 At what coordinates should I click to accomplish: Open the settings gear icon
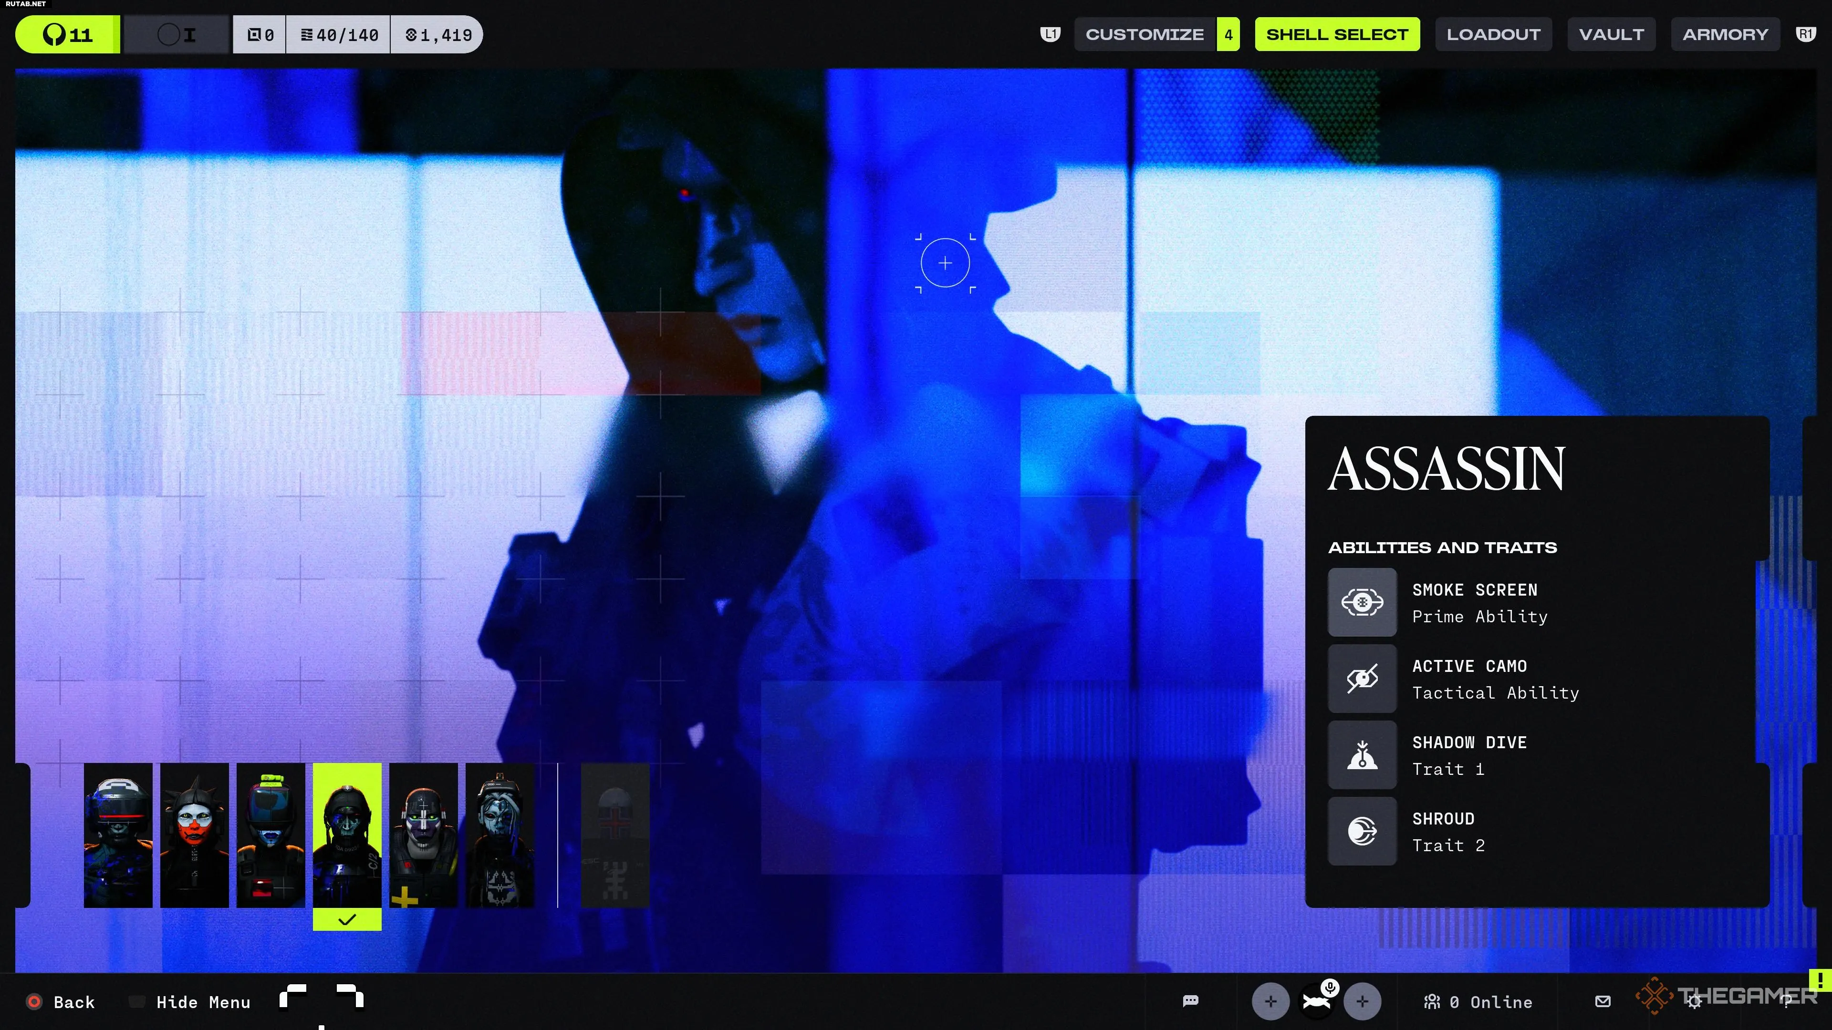[x=1695, y=1001]
